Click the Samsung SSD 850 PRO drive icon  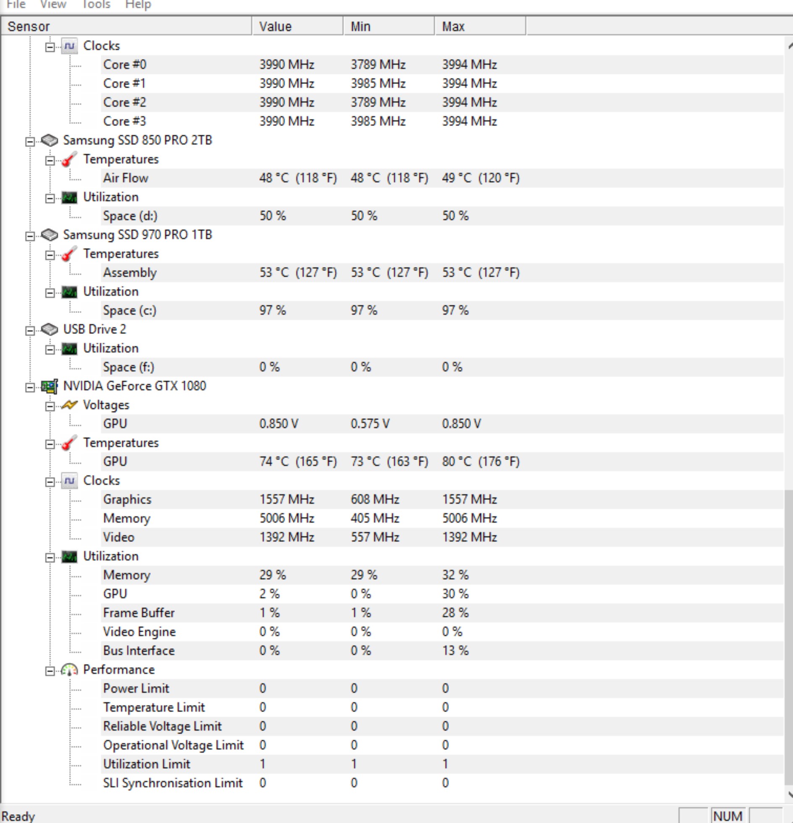coord(50,140)
